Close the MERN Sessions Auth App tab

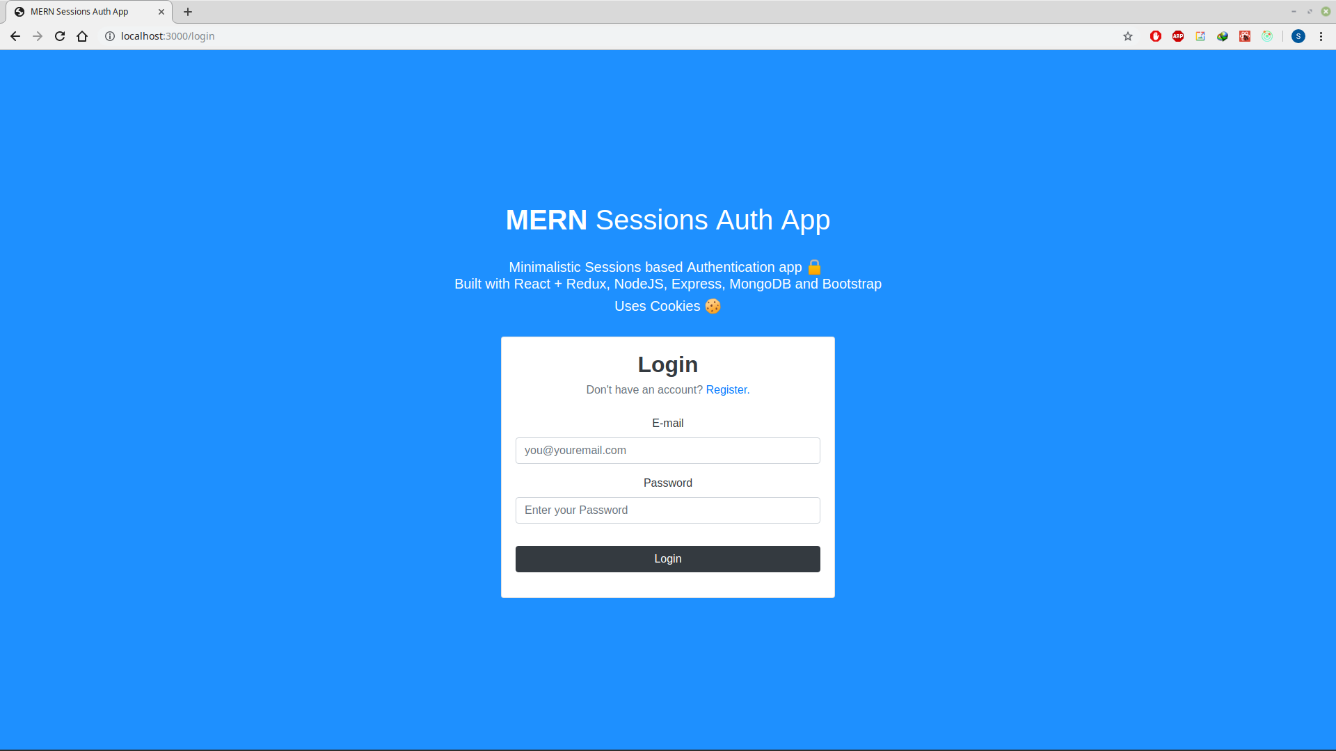pos(161,12)
